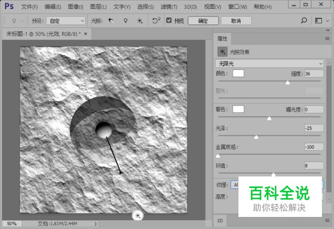This screenshot has height=229, width=334.
Task: Add a new infinite light
Action: click(140, 21)
